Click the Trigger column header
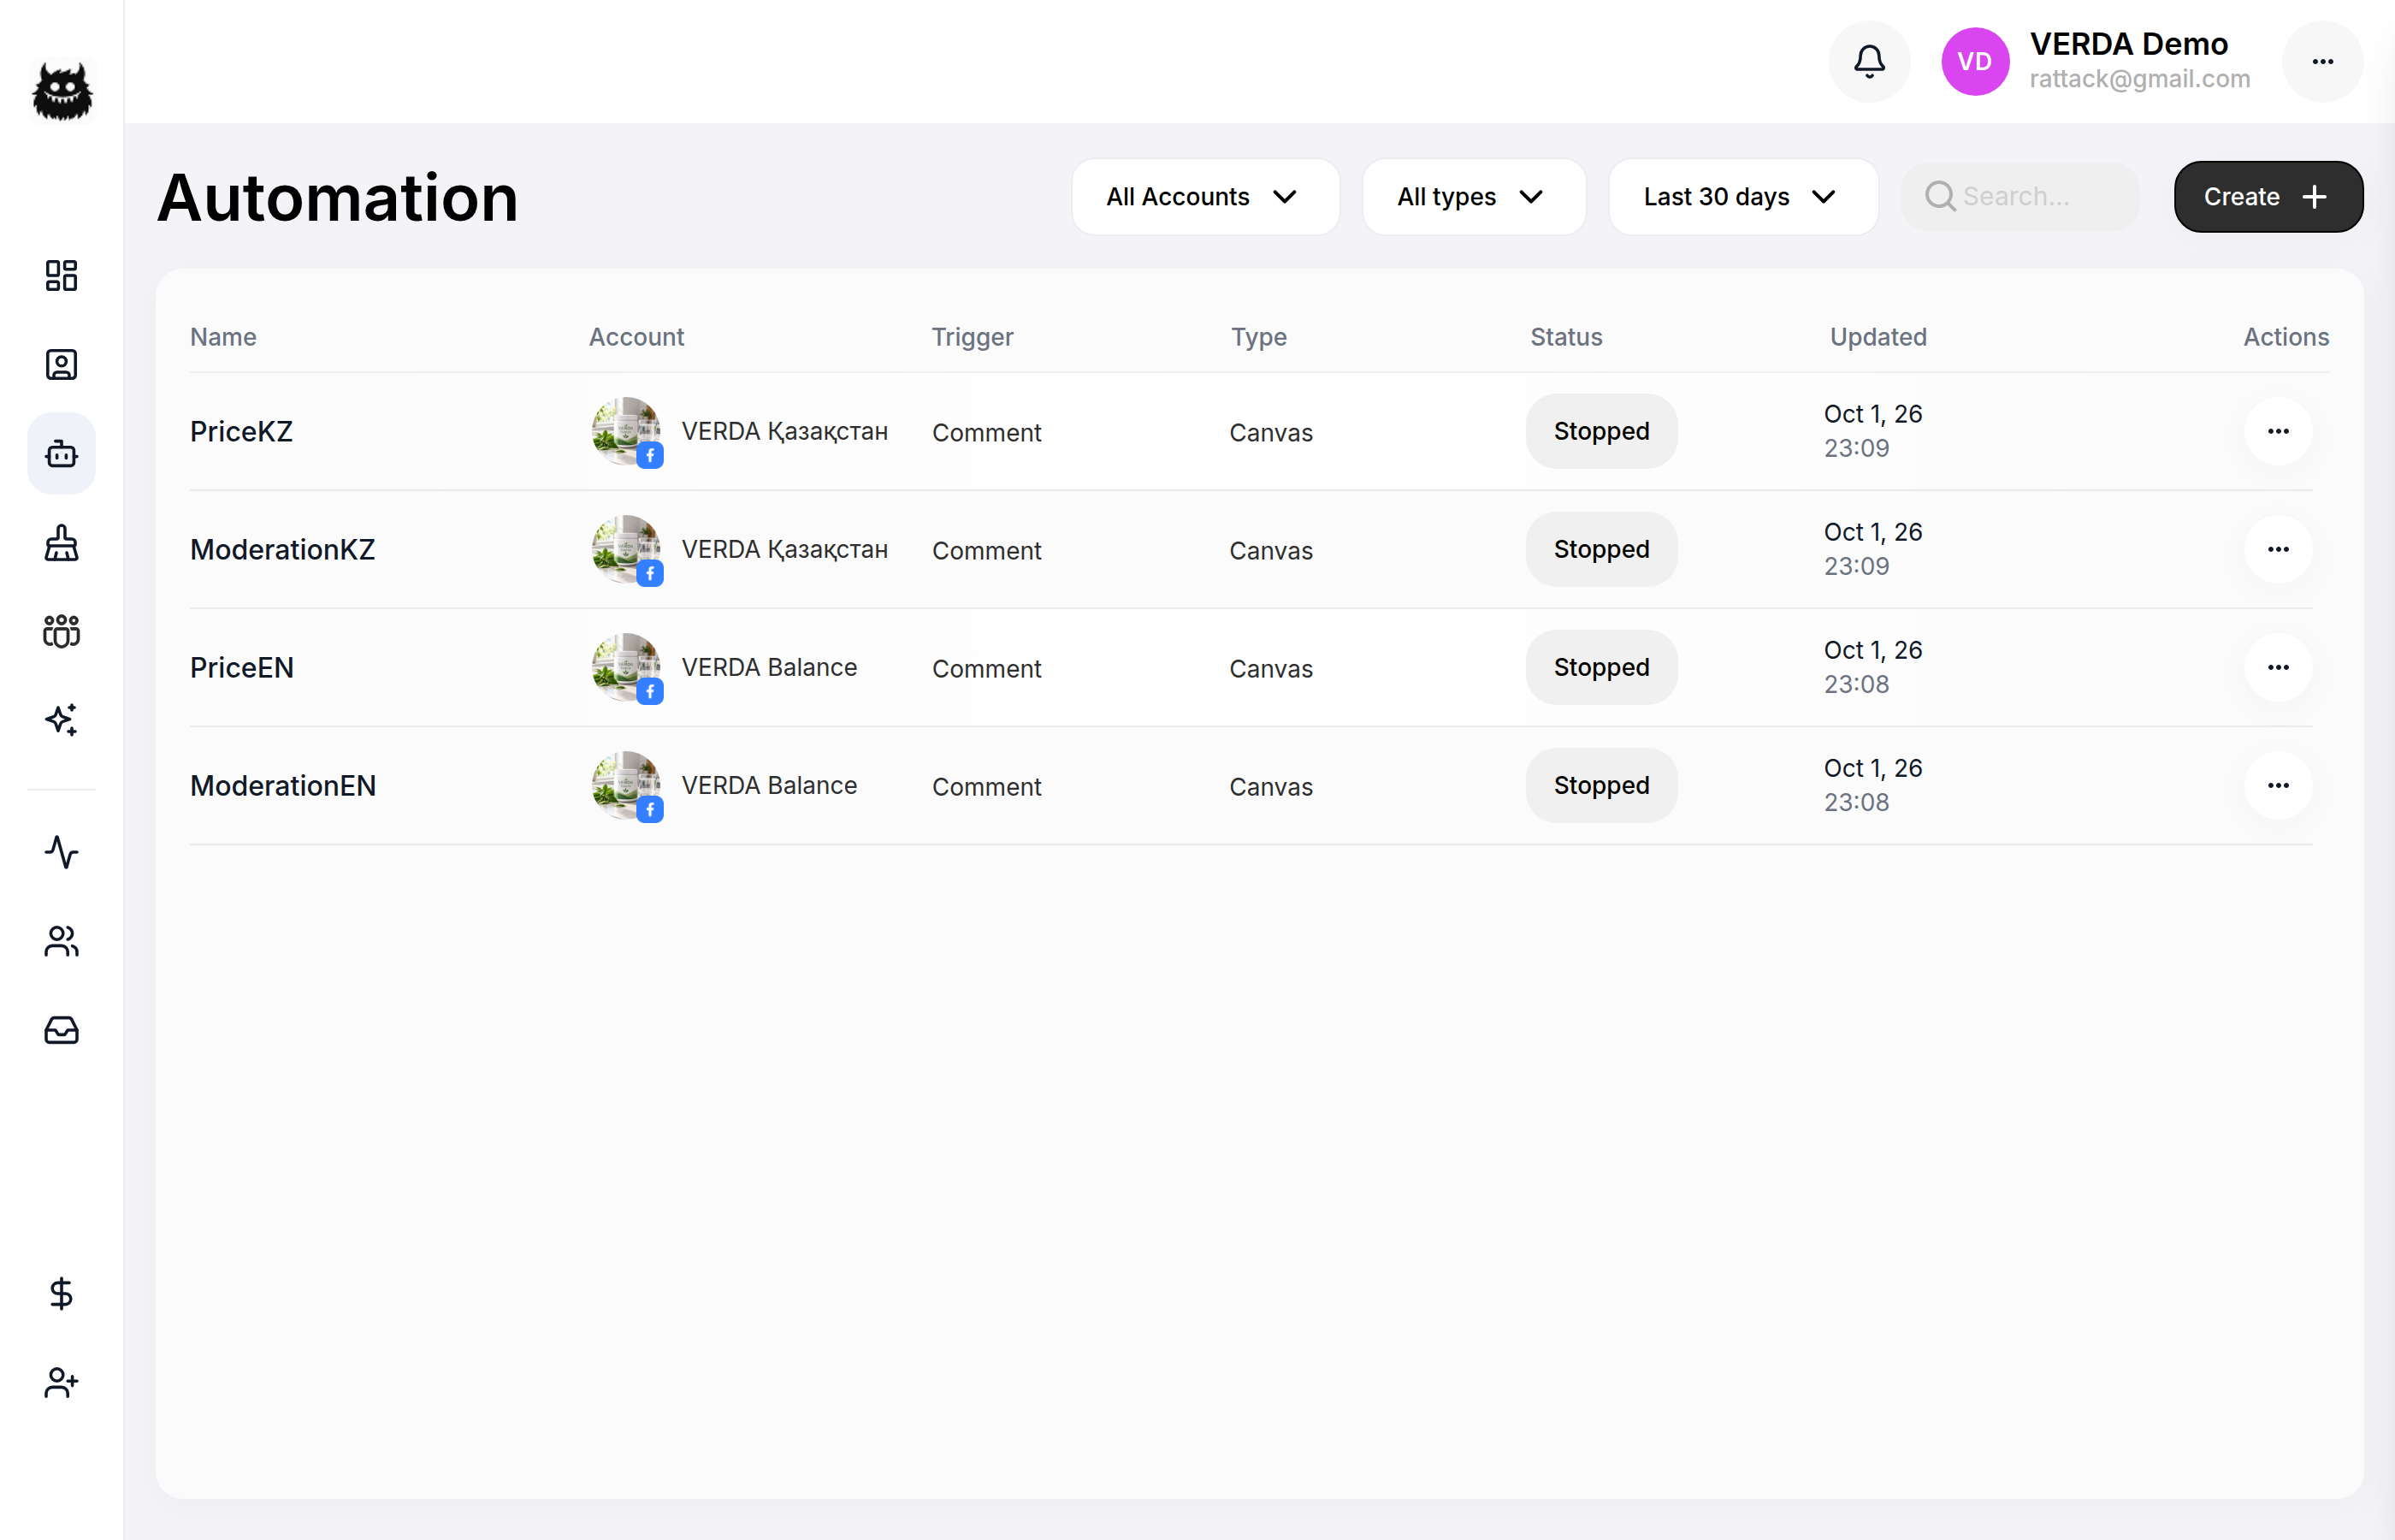The height and width of the screenshot is (1540, 2395). 972,337
